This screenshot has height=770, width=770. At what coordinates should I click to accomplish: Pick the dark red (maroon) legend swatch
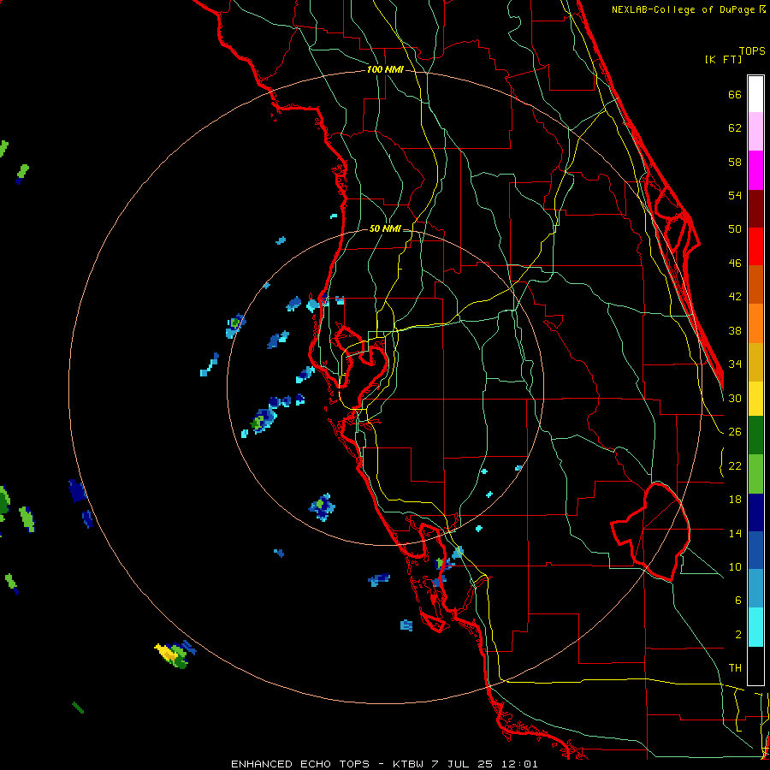pos(755,209)
